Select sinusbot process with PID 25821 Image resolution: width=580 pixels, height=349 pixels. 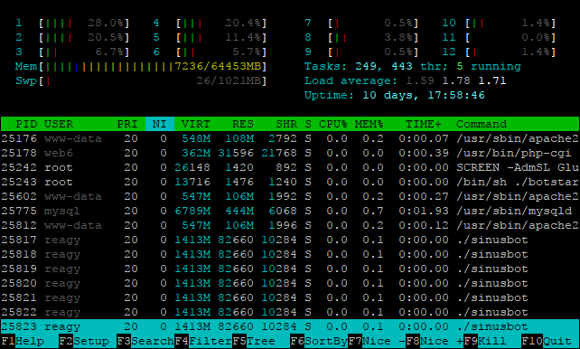pos(290,297)
